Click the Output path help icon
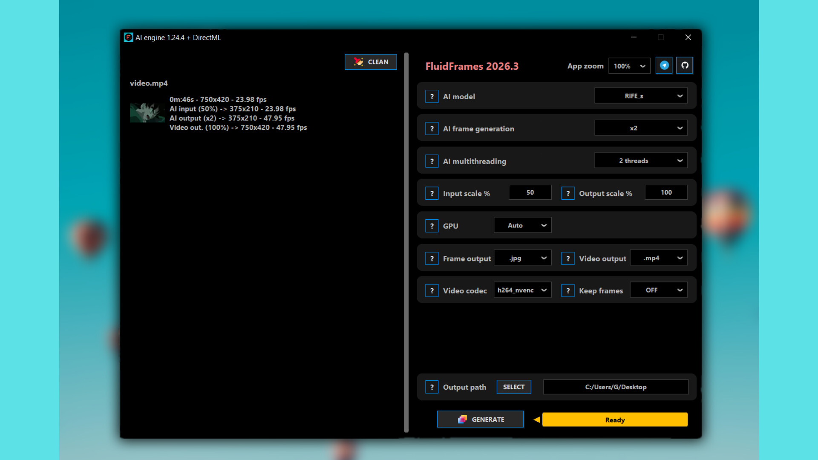The image size is (818, 460). pyautogui.click(x=432, y=387)
